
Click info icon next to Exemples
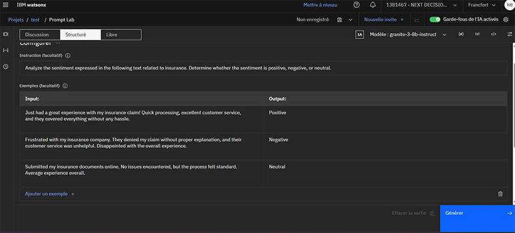pyautogui.click(x=65, y=86)
